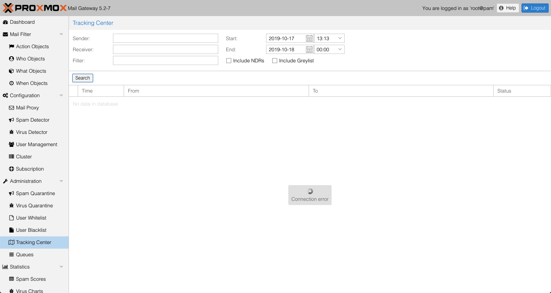Click the Cluster server icon

tap(11, 157)
